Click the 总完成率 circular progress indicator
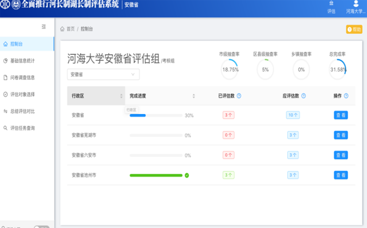The image size is (367, 228). (x=338, y=69)
